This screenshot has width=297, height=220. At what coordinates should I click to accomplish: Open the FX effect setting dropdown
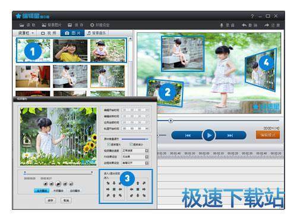tap(147, 157)
